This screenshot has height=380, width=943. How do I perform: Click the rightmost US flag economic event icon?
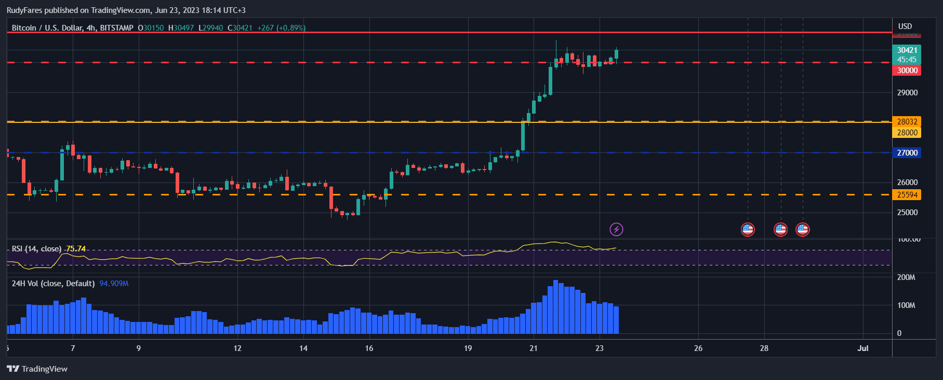click(803, 229)
